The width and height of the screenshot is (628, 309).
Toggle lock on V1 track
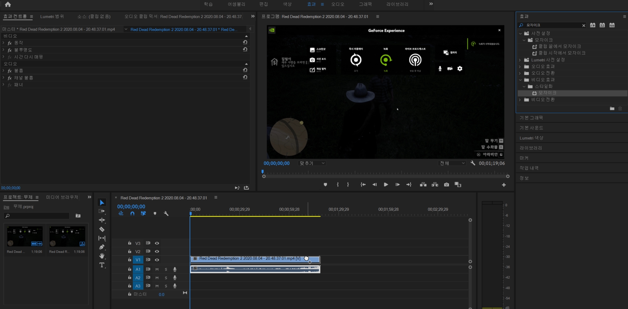click(130, 260)
